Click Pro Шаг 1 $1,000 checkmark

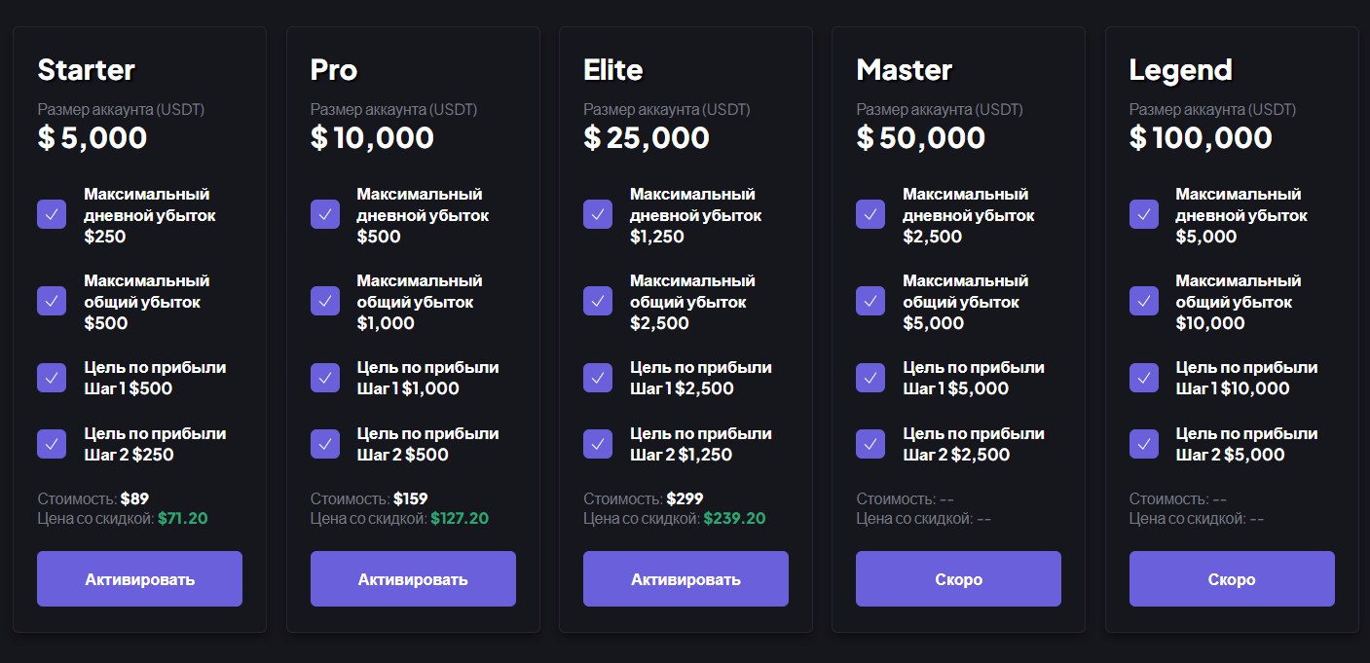point(325,378)
